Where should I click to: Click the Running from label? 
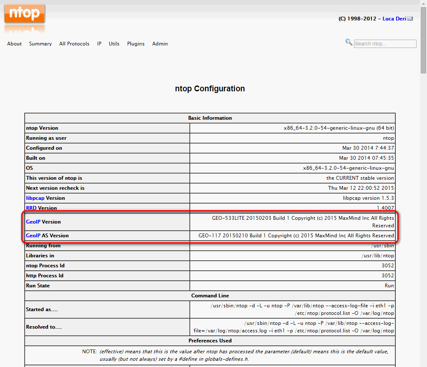43,246
